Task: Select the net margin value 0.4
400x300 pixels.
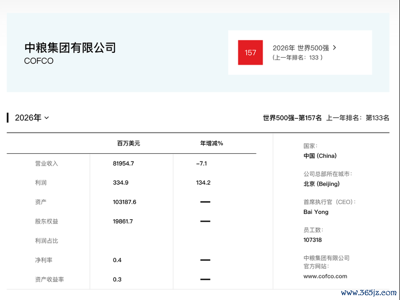Action: 117,260
